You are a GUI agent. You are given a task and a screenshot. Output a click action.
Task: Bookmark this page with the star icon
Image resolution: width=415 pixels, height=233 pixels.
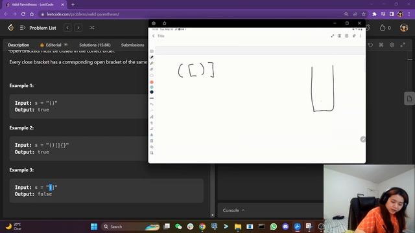pos(364,14)
